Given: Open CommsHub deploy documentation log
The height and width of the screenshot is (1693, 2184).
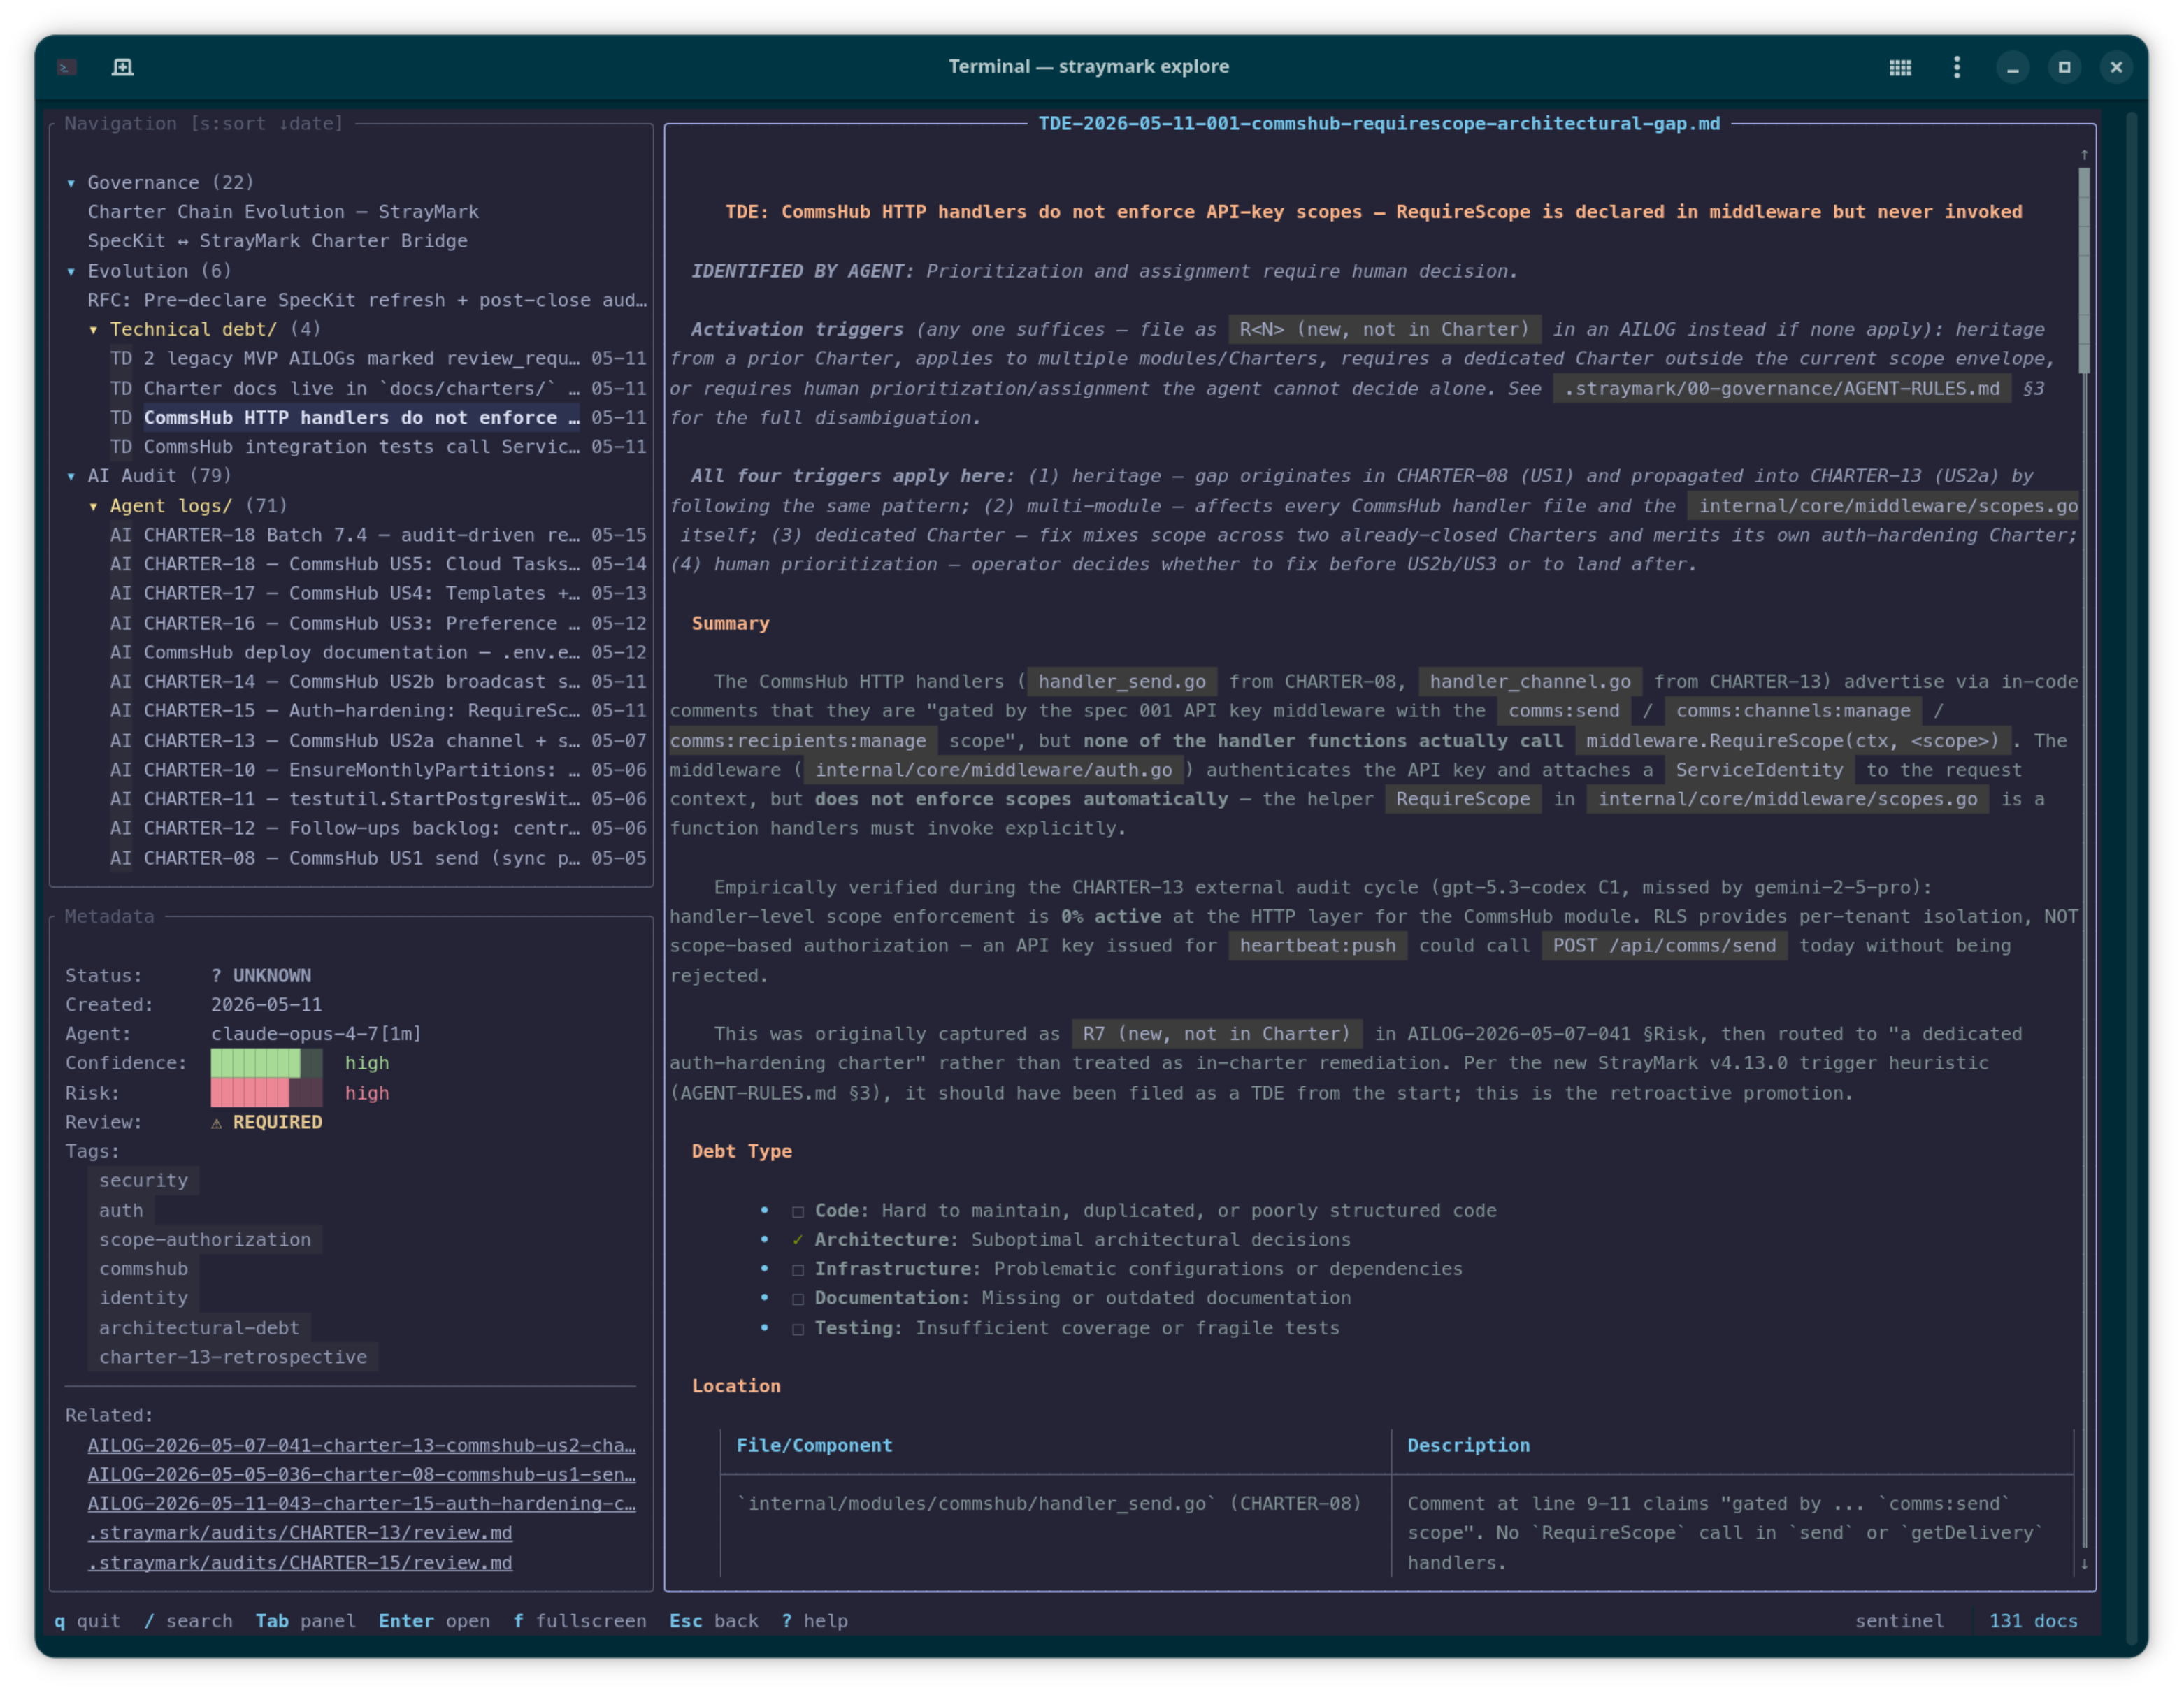Looking at the screenshot, I should (x=378, y=652).
